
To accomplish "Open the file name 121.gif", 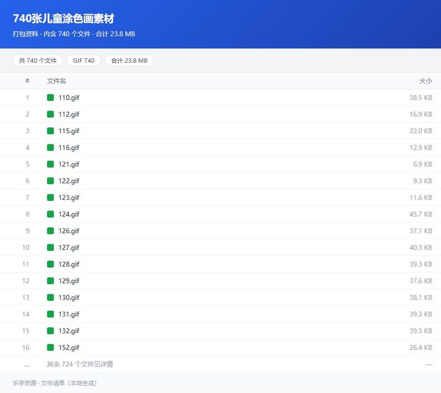I will pos(69,164).
